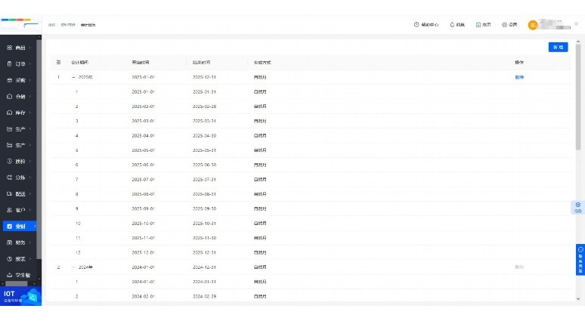Expand the 采购 menu chevron
Viewport: 585px width, 321px height.
click(x=29, y=80)
